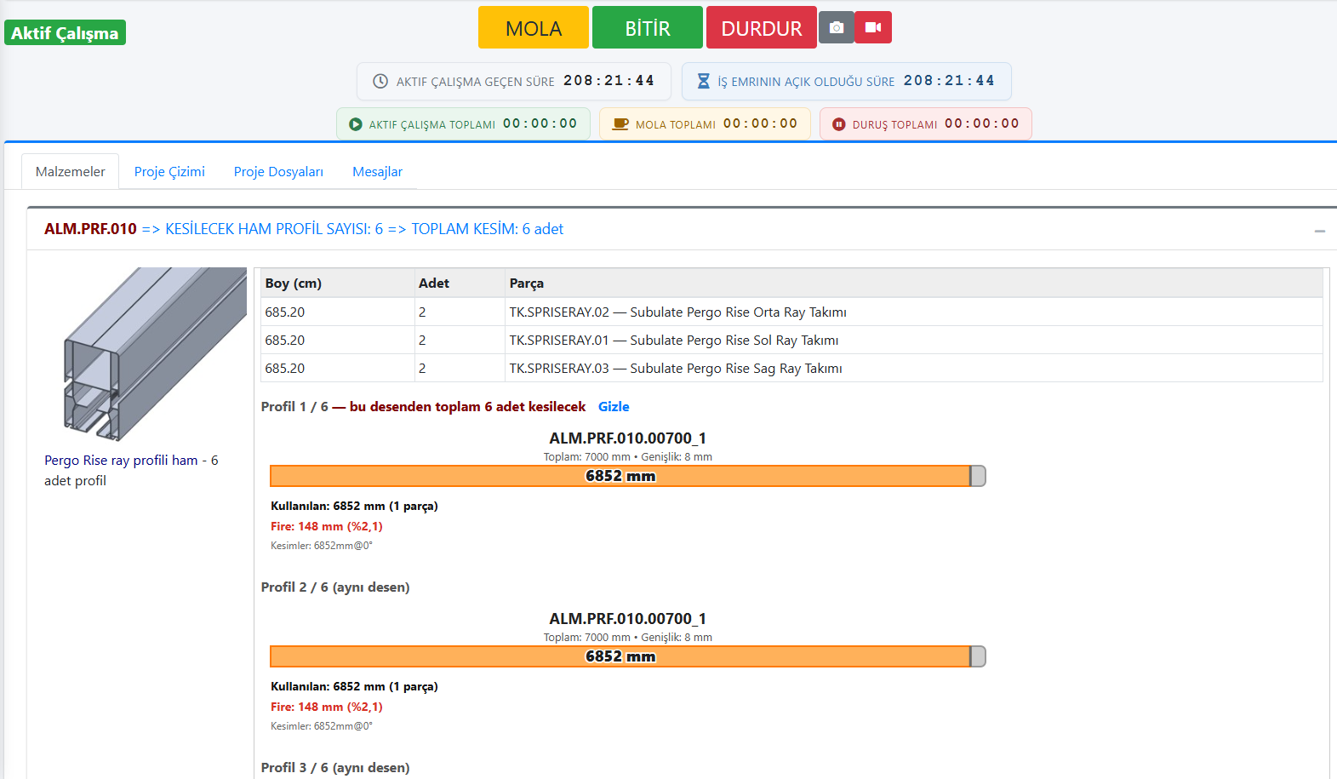Click the AKTİF ÇALIŞMA TOPLAMI time value
The image size is (1337, 779).
pyautogui.click(x=540, y=123)
